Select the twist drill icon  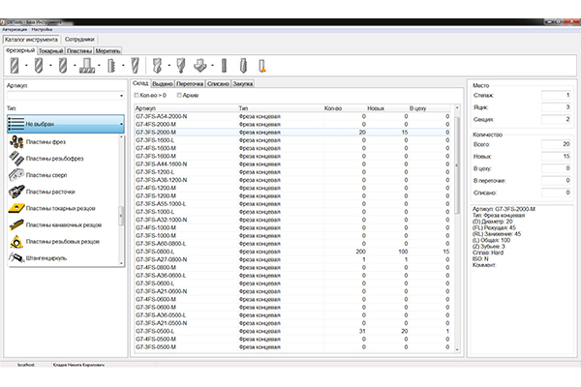(157, 66)
